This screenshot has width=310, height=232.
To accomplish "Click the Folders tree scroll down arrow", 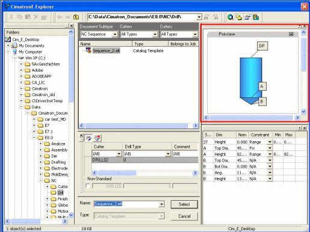I will pos(71,215).
